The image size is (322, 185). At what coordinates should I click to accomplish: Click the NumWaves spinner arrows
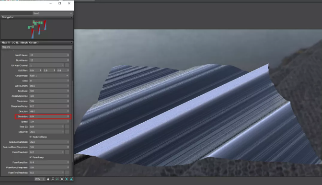68,60
